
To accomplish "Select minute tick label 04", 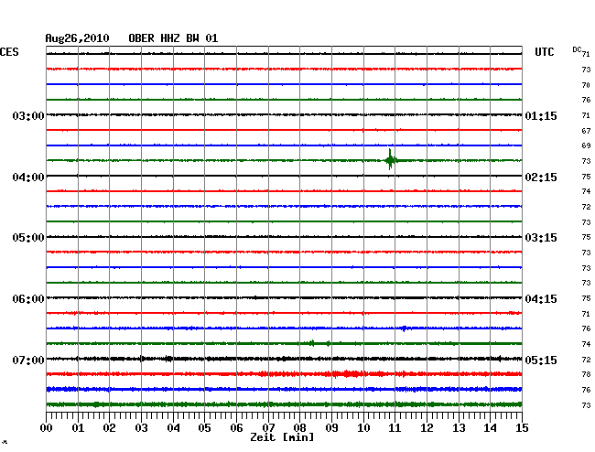I will [x=173, y=427].
